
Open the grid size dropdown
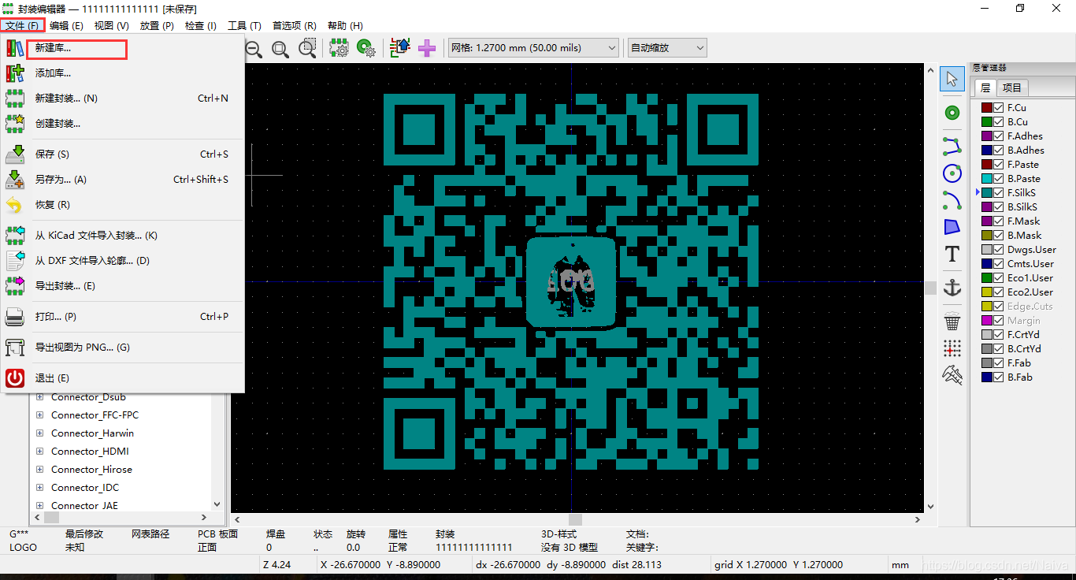click(533, 48)
